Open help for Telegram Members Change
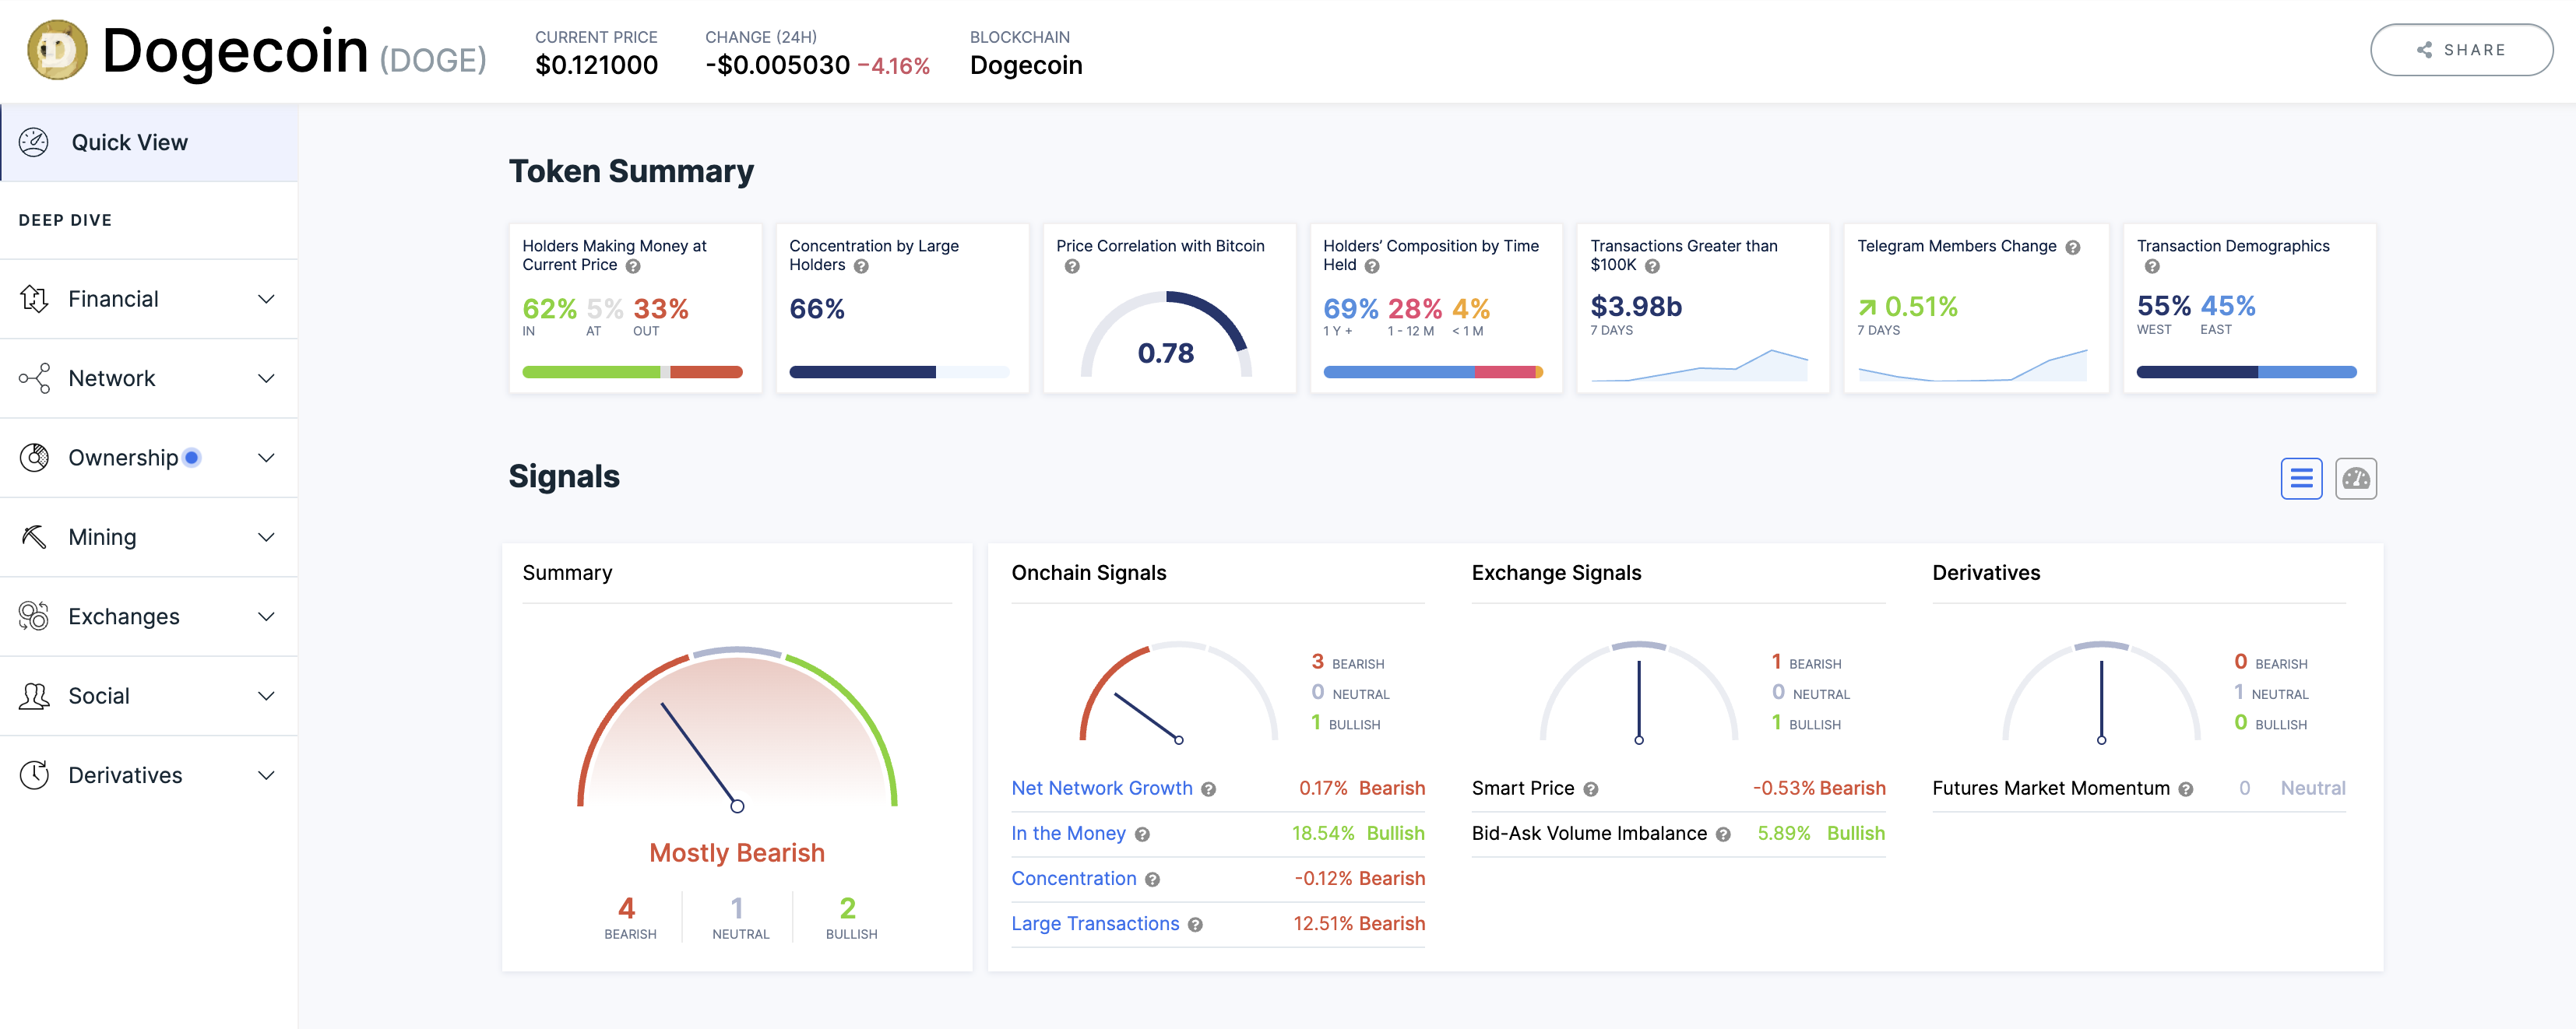The height and width of the screenshot is (1029, 2576). click(x=2073, y=247)
